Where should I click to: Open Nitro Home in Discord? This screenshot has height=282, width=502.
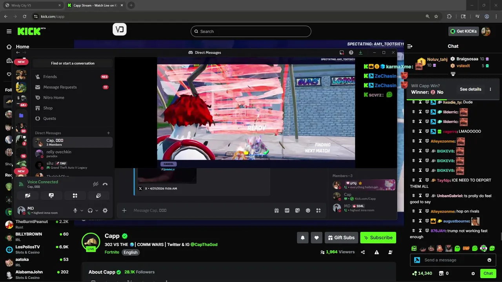click(73, 98)
